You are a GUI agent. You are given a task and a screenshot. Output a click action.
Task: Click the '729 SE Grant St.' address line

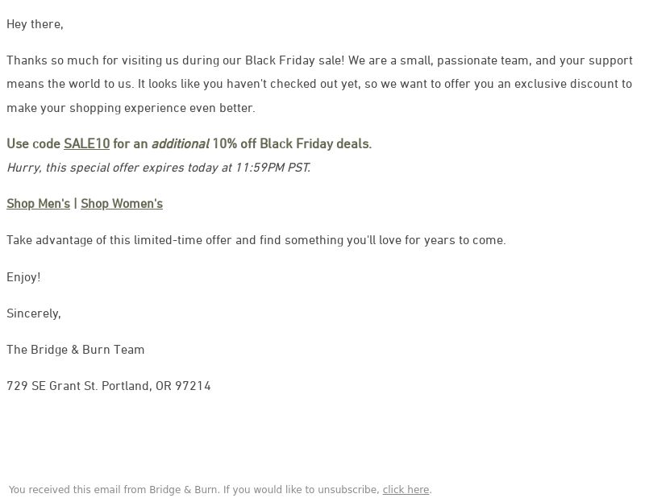pyautogui.click(x=109, y=386)
